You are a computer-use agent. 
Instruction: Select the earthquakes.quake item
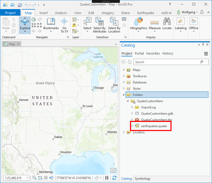tap(154, 126)
